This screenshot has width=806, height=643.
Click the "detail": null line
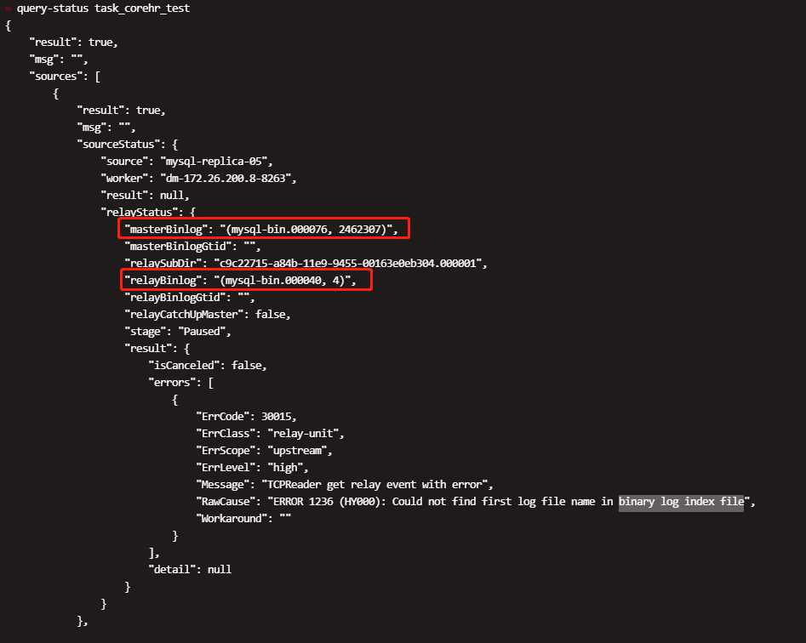click(x=189, y=569)
